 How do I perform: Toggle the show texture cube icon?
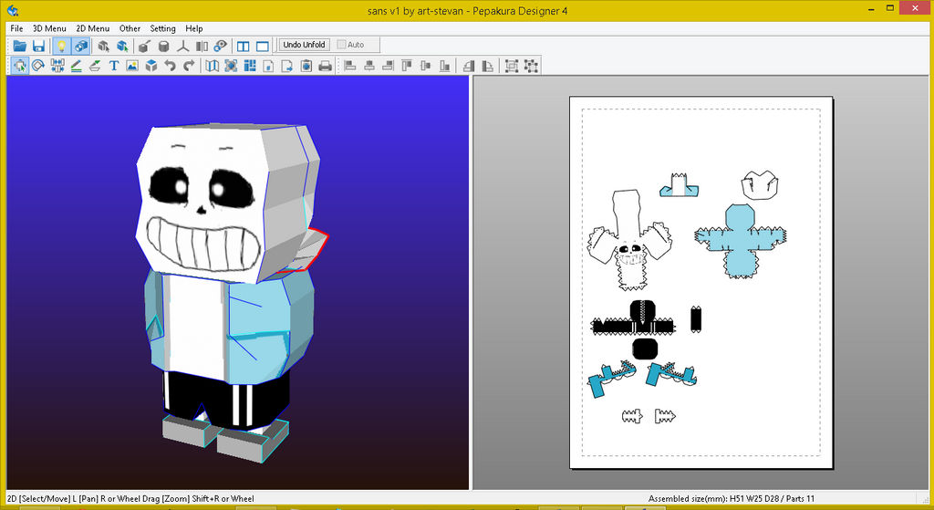pos(80,46)
